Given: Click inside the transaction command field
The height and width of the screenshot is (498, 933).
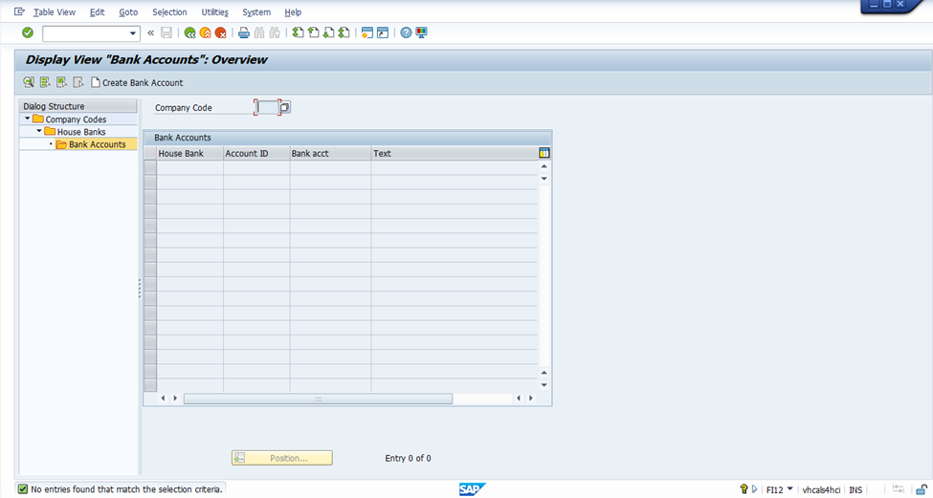Looking at the screenshot, I should tap(86, 33).
